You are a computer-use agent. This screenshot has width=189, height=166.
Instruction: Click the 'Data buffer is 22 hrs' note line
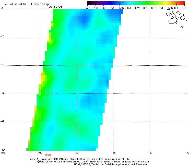(92, 162)
